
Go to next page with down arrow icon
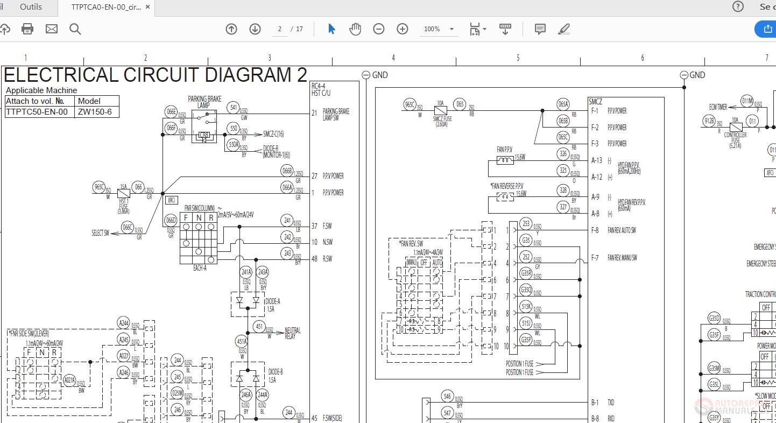click(255, 29)
